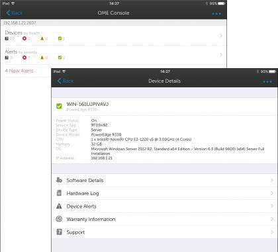Image resolution: width=278 pixels, height=252 pixels.
Task: Open the OME Console three-dot menu
Action: [216, 14]
